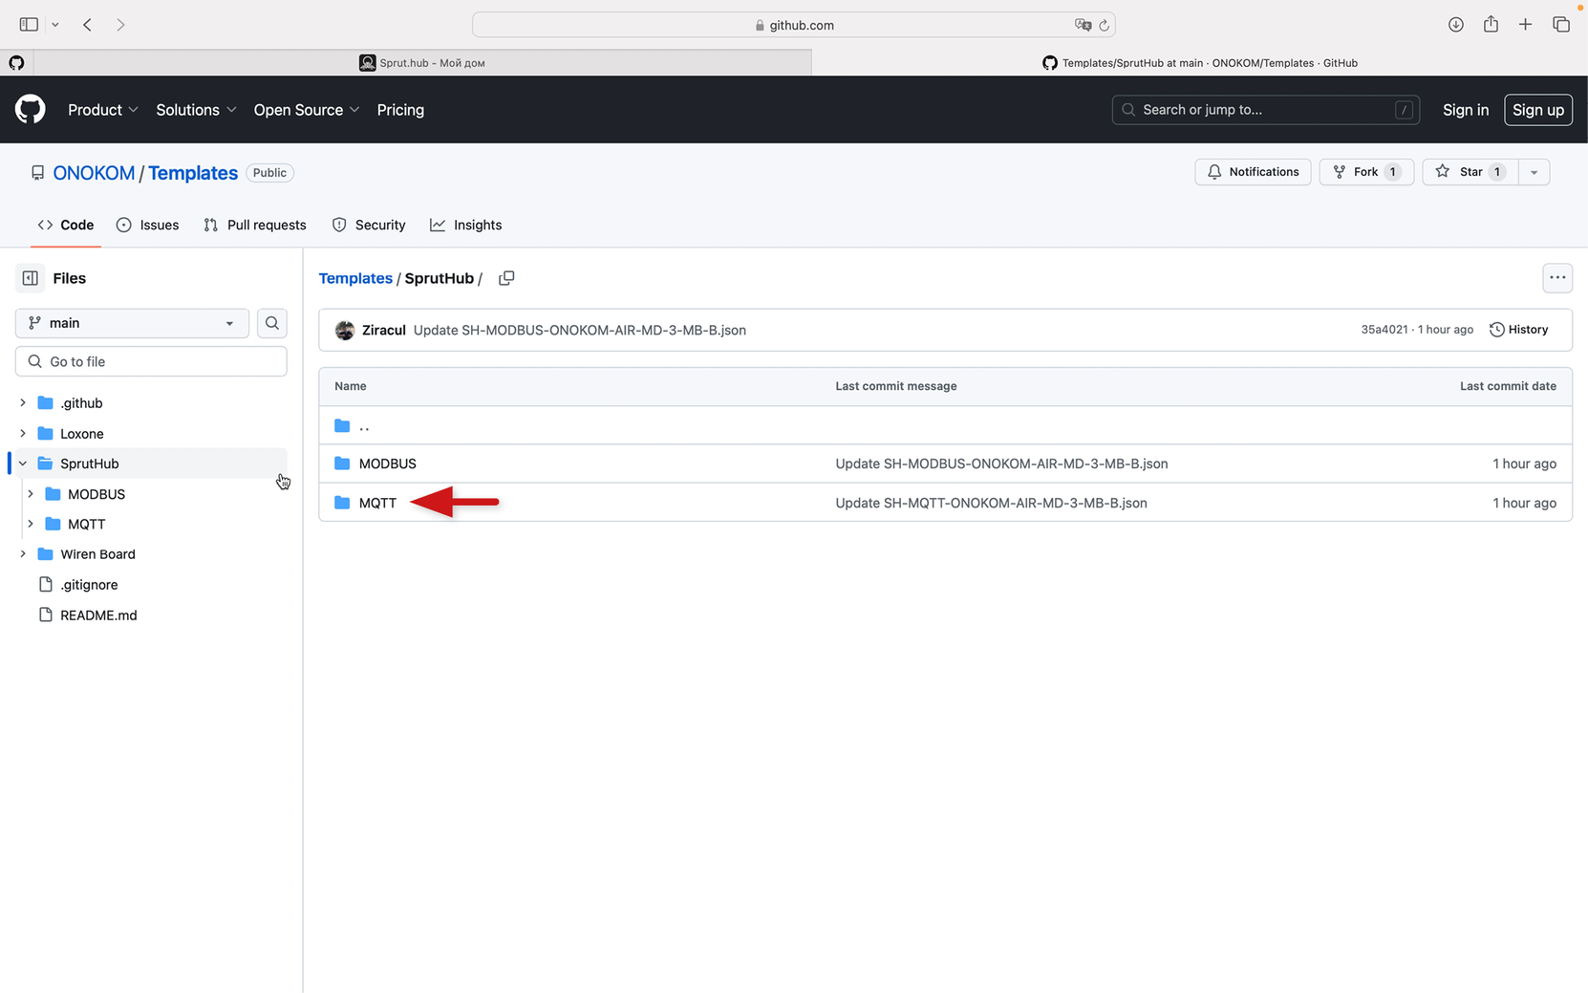Screen dimensions: 1588x993
Task: Open the Pull requests tab
Action: click(x=255, y=226)
